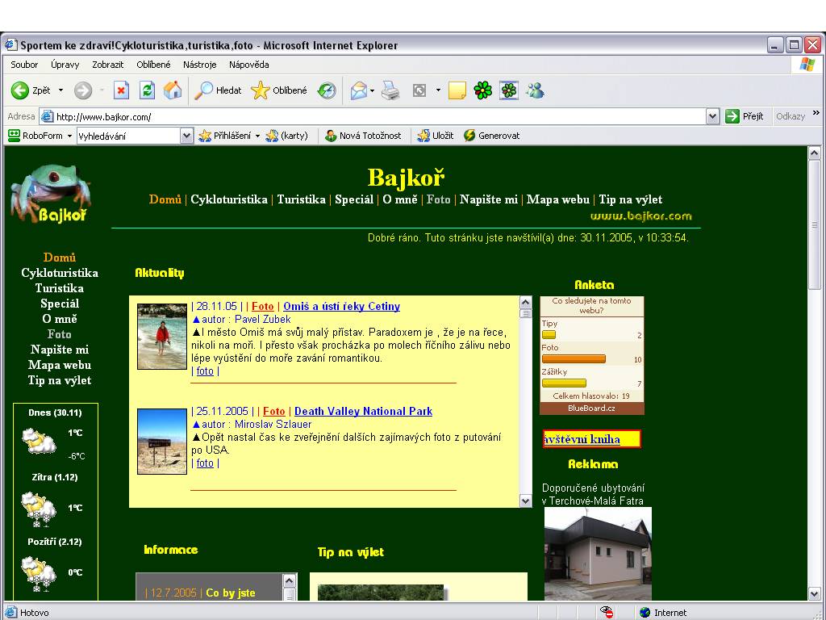This screenshot has height=620, width=826.
Task: Open Search (Hledat) magnifier icon
Action: coord(203,90)
